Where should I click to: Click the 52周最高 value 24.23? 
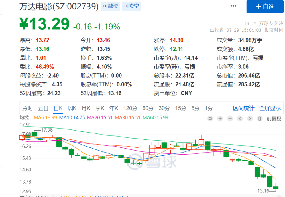[x=54, y=93]
